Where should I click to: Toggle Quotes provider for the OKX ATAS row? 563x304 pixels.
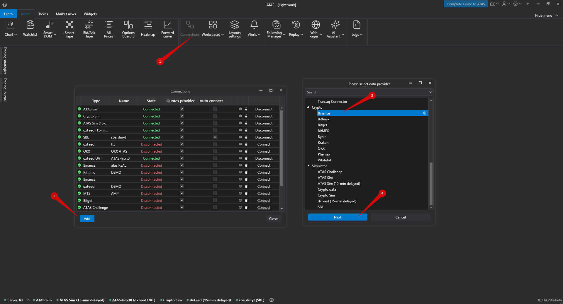coord(182,151)
